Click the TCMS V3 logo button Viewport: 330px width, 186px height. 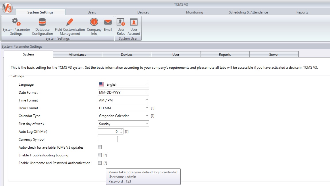point(7,8)
